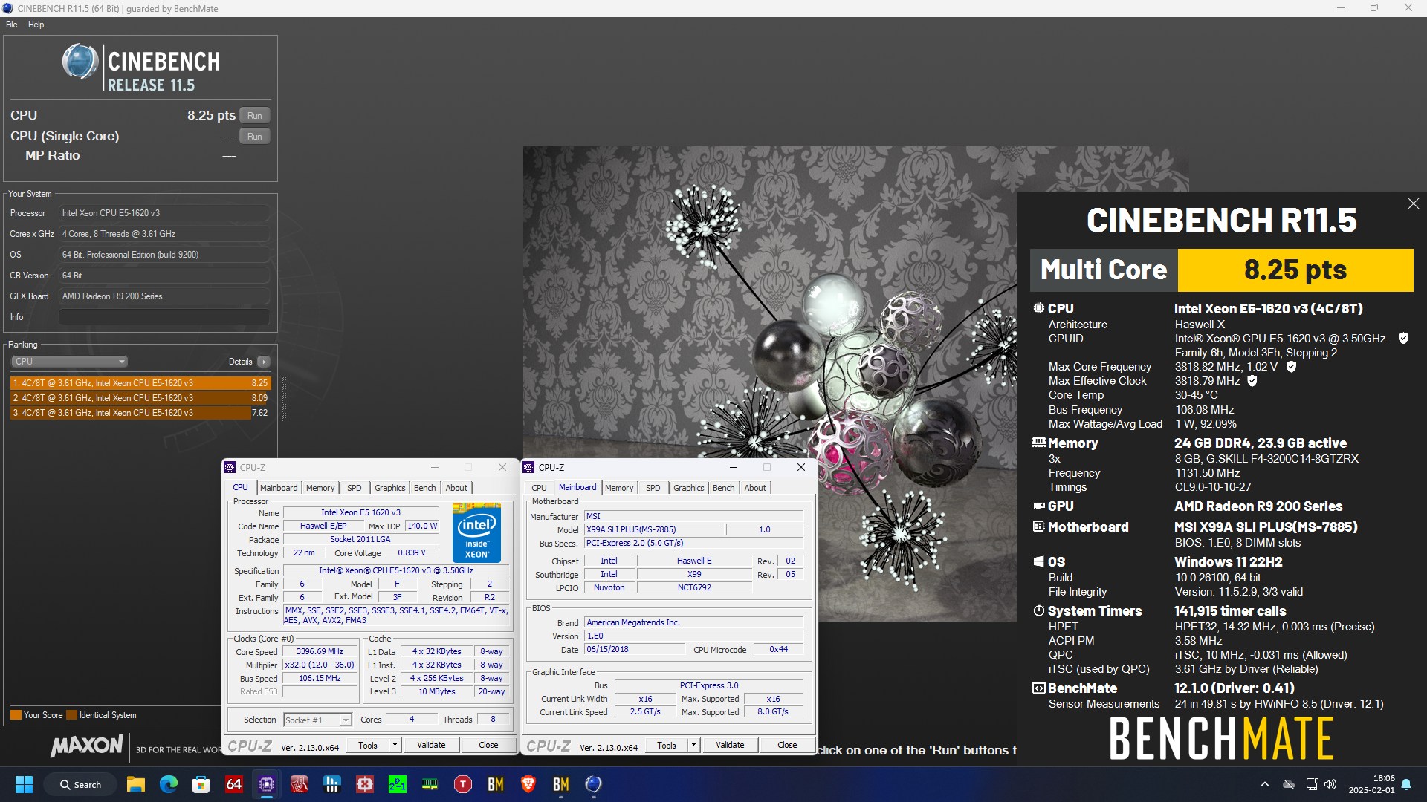Click the blue bars taskbar icon
1427x802 pixels.
pyautogui.click(x=332, y=784)
